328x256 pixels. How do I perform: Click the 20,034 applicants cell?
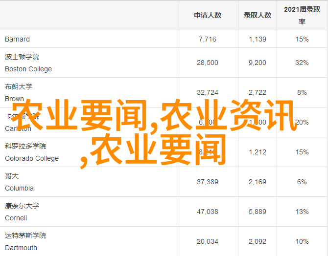[208, 241]
